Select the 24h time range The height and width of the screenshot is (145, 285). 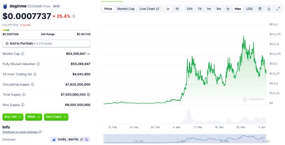coord(190,9)
